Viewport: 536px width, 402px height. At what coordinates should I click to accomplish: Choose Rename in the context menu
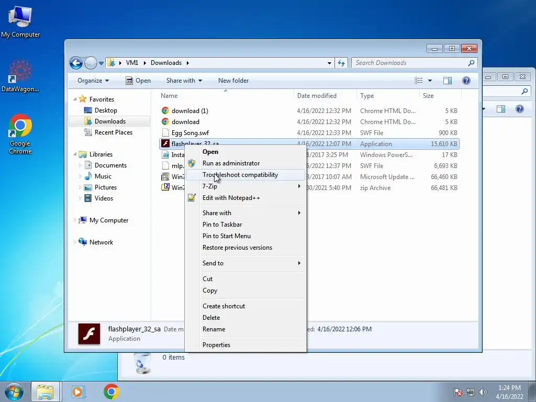pyautogui.click(x=245, y=329)
